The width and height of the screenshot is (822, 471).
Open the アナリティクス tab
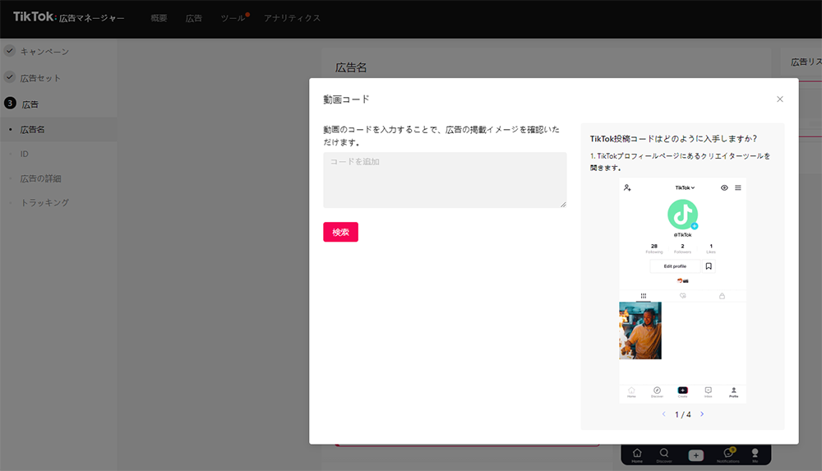(292, 18)
